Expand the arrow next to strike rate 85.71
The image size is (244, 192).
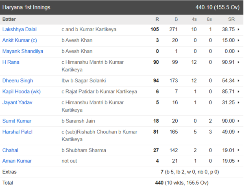[238, 92]
